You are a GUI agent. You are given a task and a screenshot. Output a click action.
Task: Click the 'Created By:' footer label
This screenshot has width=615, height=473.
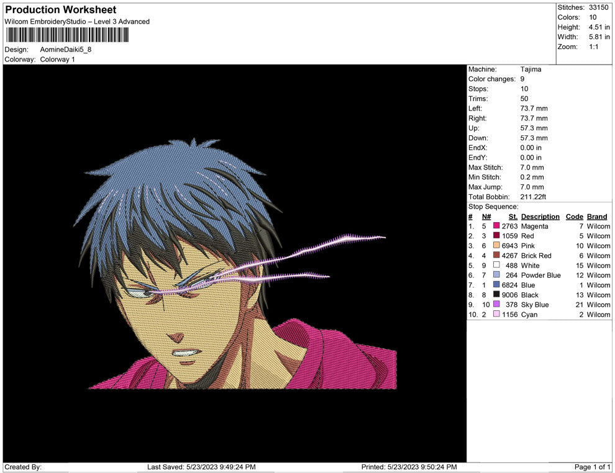click(23, 467)
